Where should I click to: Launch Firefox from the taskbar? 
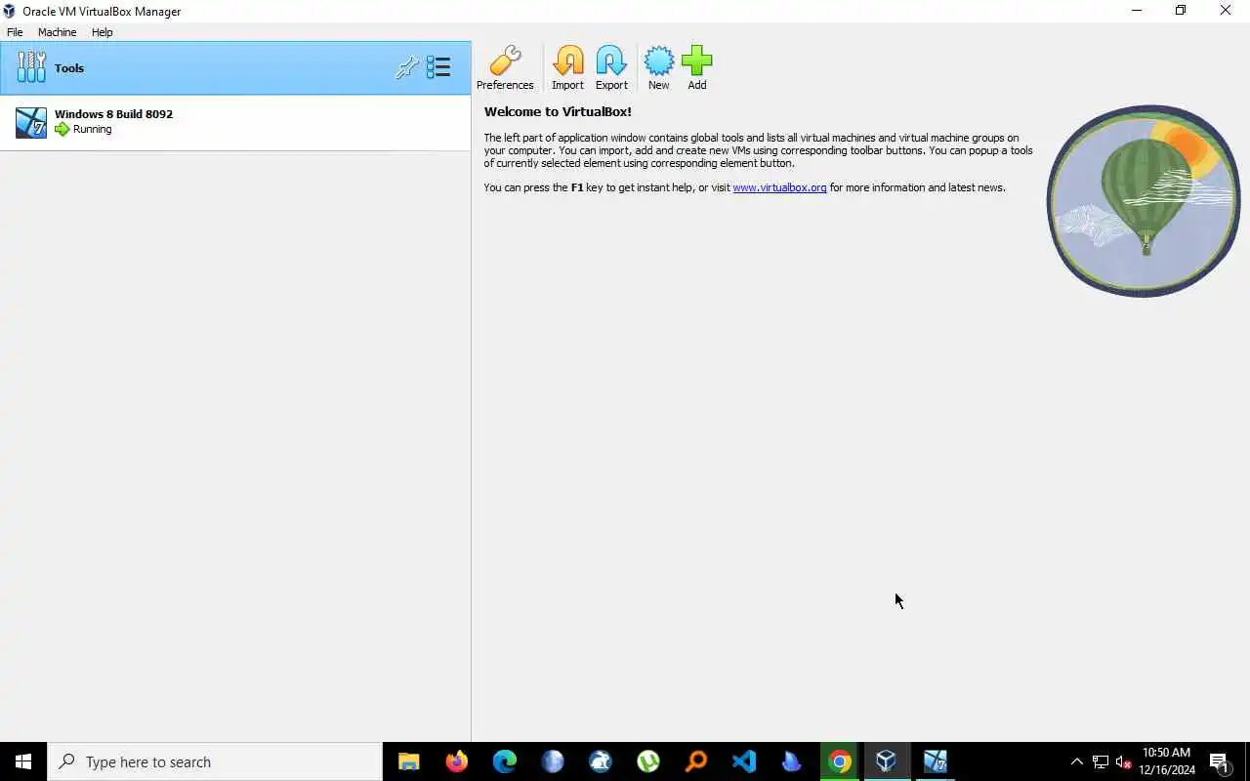click(x=456, y=761)
